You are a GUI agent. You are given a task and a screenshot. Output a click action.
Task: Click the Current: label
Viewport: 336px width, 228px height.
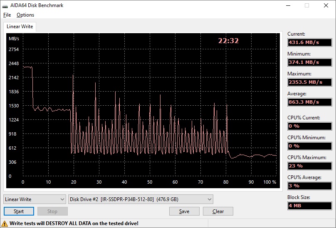click(x=296, y=34)
